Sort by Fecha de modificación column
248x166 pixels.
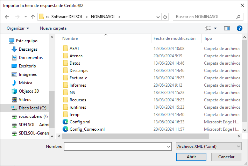(175, 38)
